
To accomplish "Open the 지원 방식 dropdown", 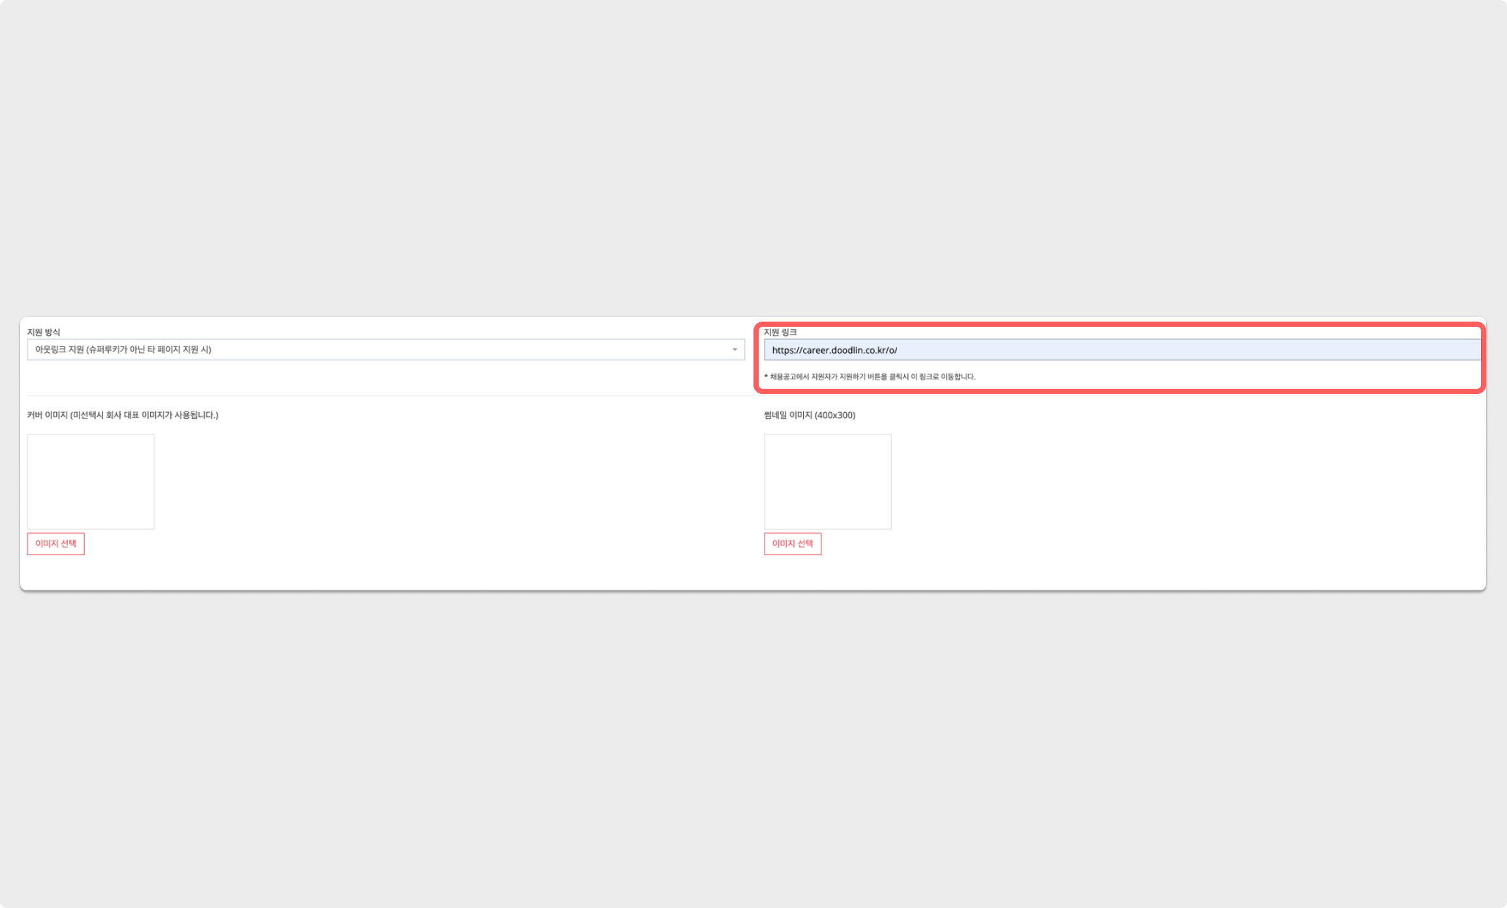I will 385,350.
